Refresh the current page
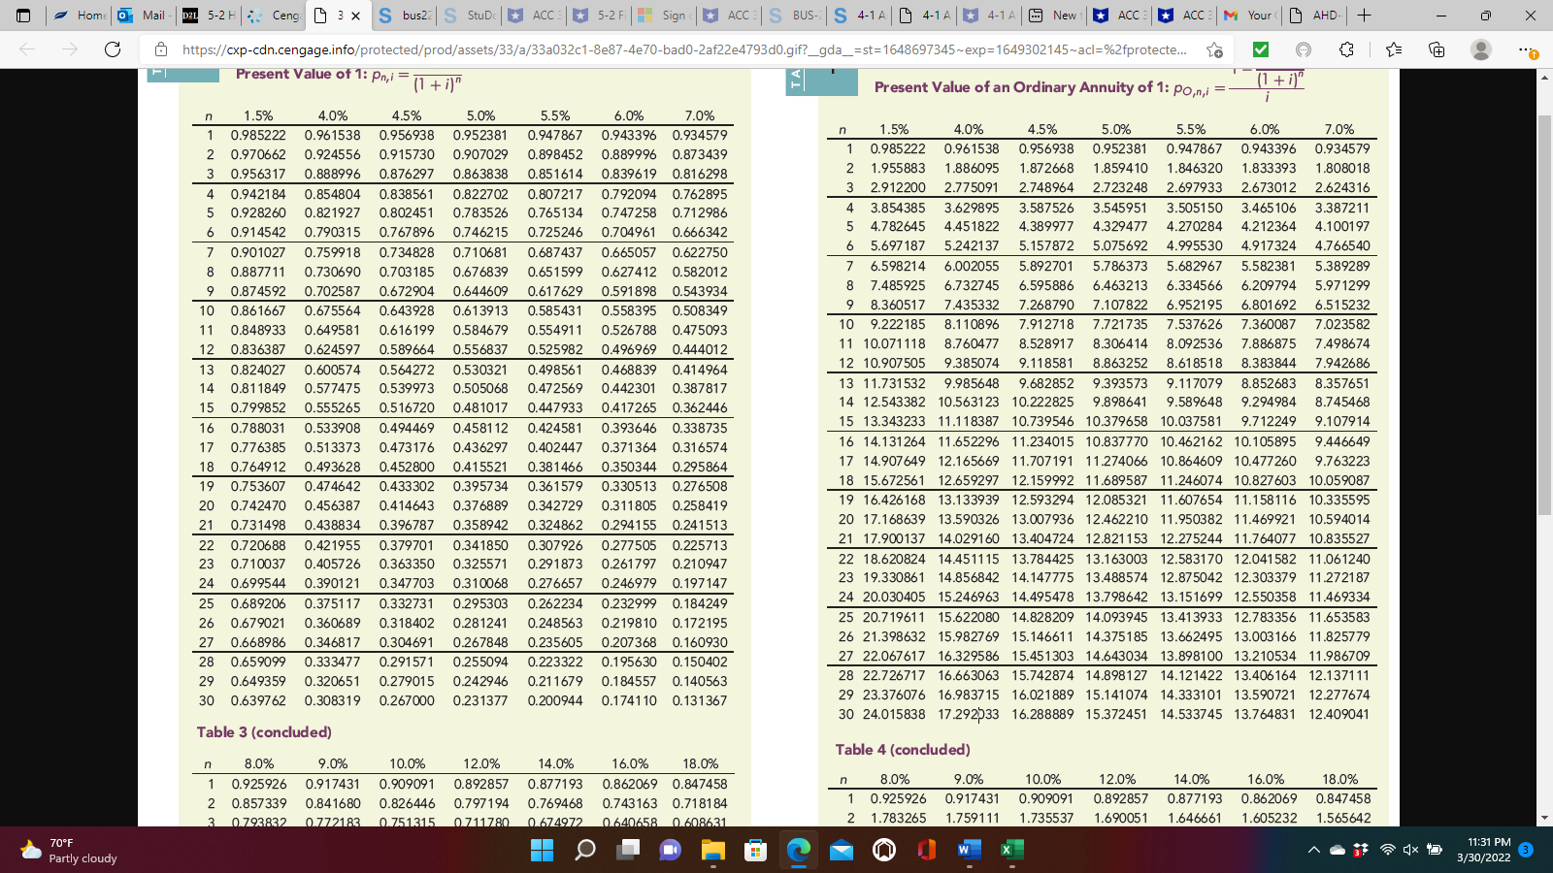The image size is (1553, 873). [x=113, y=49]
